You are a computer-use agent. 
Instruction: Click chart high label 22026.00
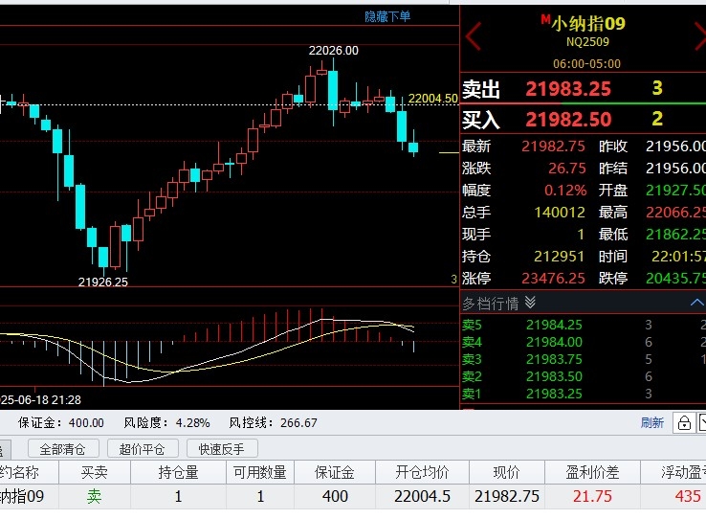[x=333, y=51]
